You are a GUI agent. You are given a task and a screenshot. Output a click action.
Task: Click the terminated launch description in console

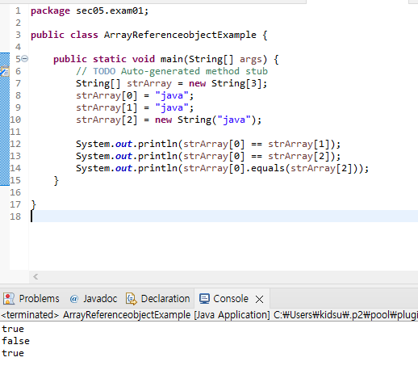[x=209, y=315]
